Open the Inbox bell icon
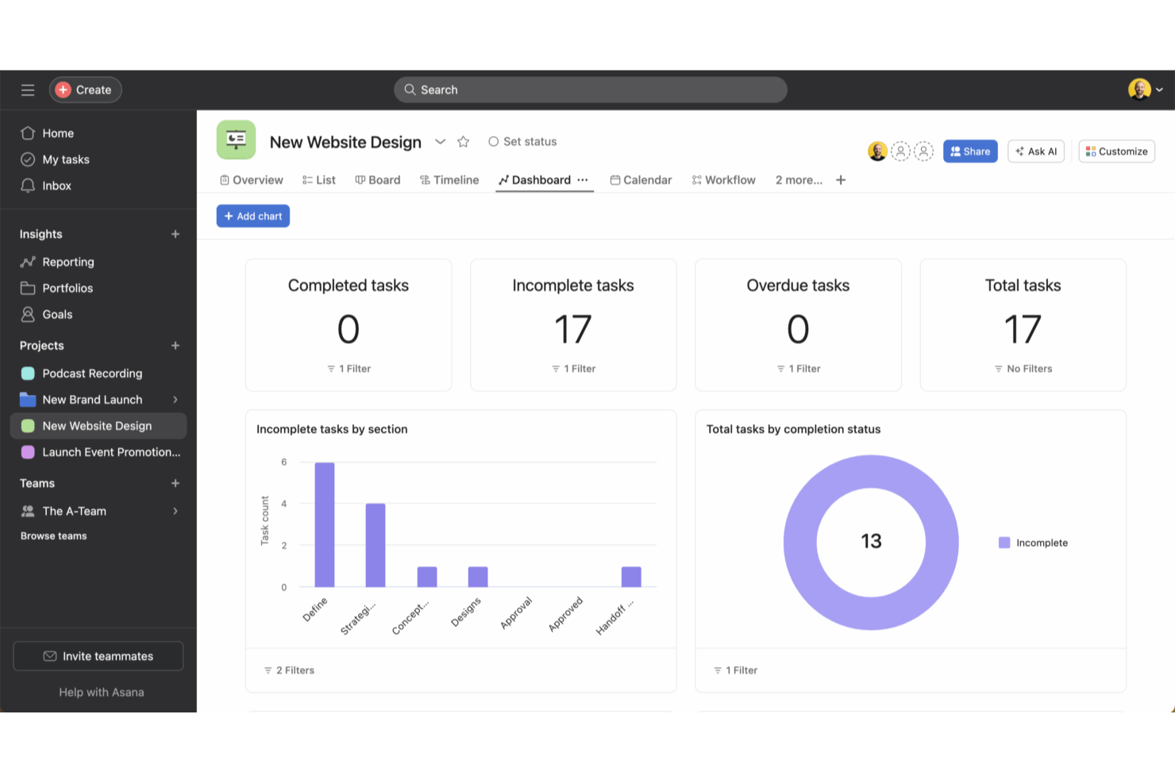 [x=28, y=185]
